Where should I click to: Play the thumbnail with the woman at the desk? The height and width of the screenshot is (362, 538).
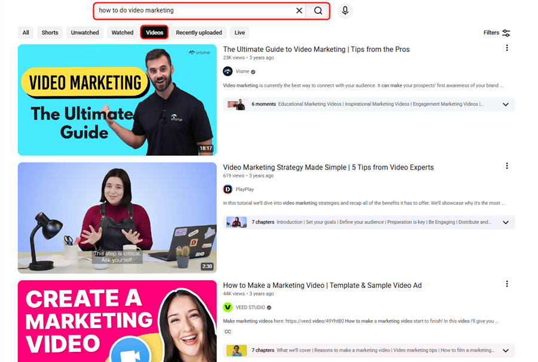coord(117,218)
